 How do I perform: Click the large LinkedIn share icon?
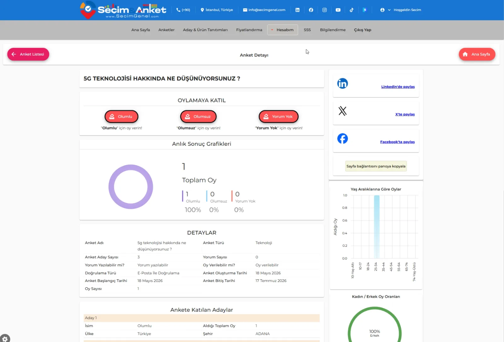click(342, 83)
